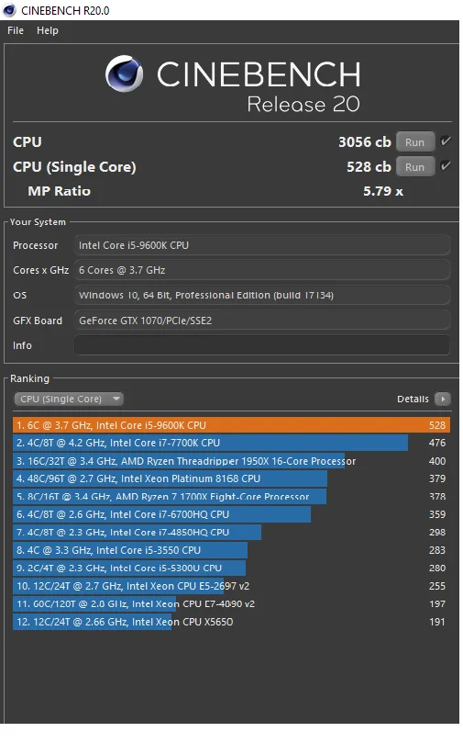Click the Processor field Intel Core i5-9600K CPU
This screenshot has height=743, width=463.
coord(261,245)
